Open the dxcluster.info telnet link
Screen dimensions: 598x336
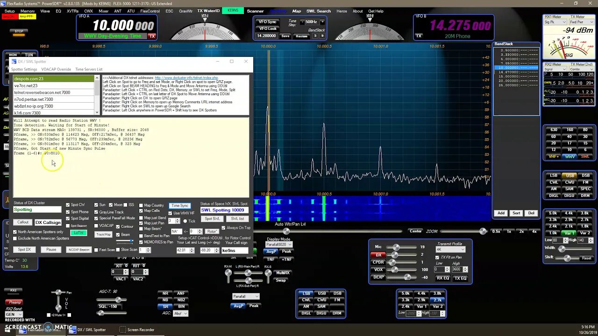(186, 78)
